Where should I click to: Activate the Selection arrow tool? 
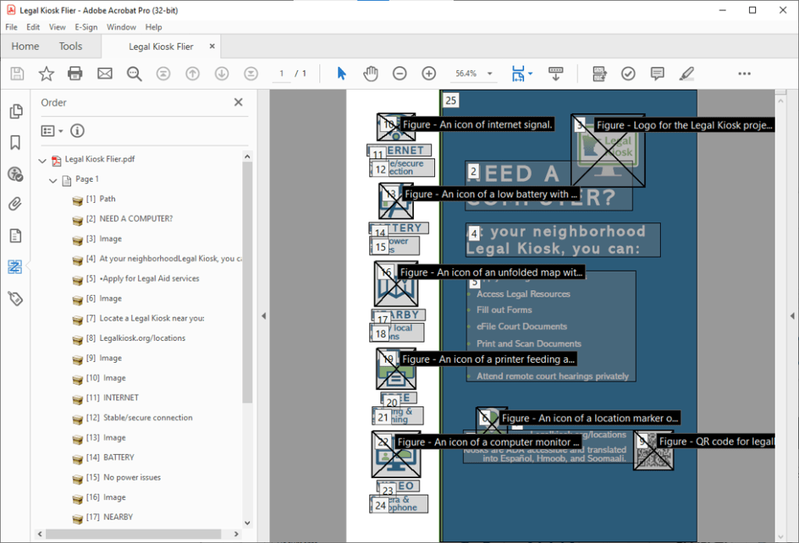click(341, 73)
